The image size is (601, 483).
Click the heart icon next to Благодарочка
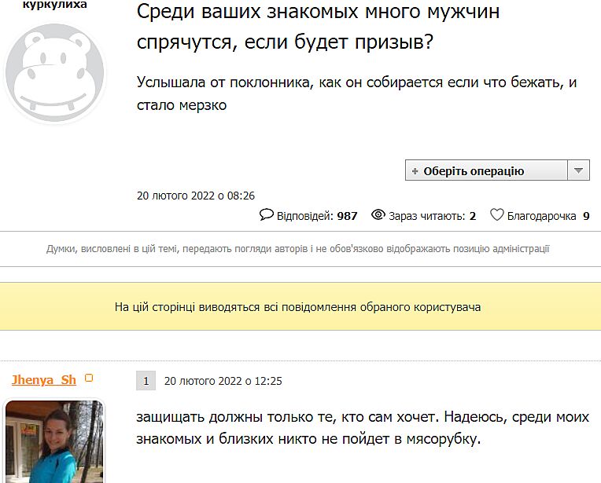coord(496,215)
